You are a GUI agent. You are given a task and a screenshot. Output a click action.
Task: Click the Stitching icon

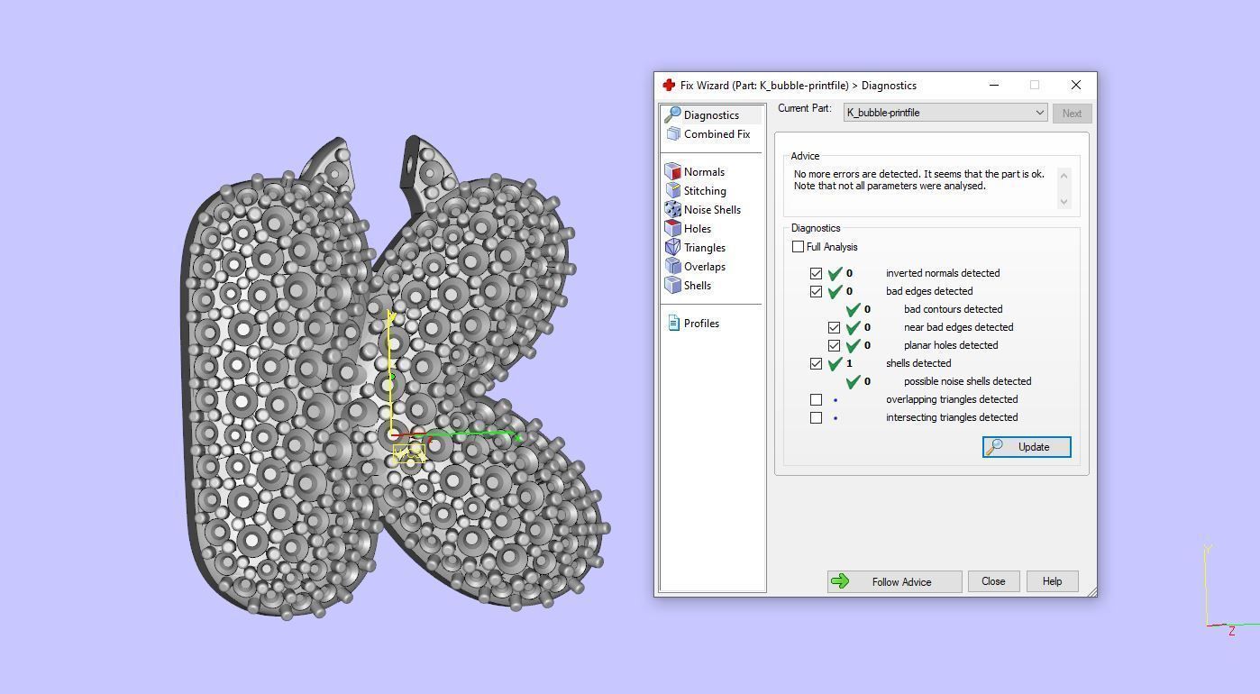(672, 190)
